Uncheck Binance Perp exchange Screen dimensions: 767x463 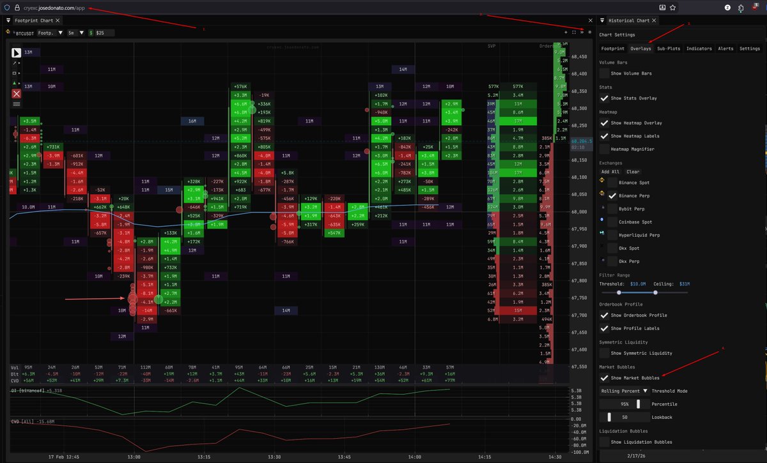click(x=614, y=195)
